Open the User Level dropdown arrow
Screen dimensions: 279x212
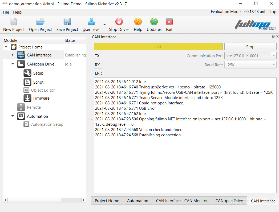pyautogui.click(x=105, y=25)
